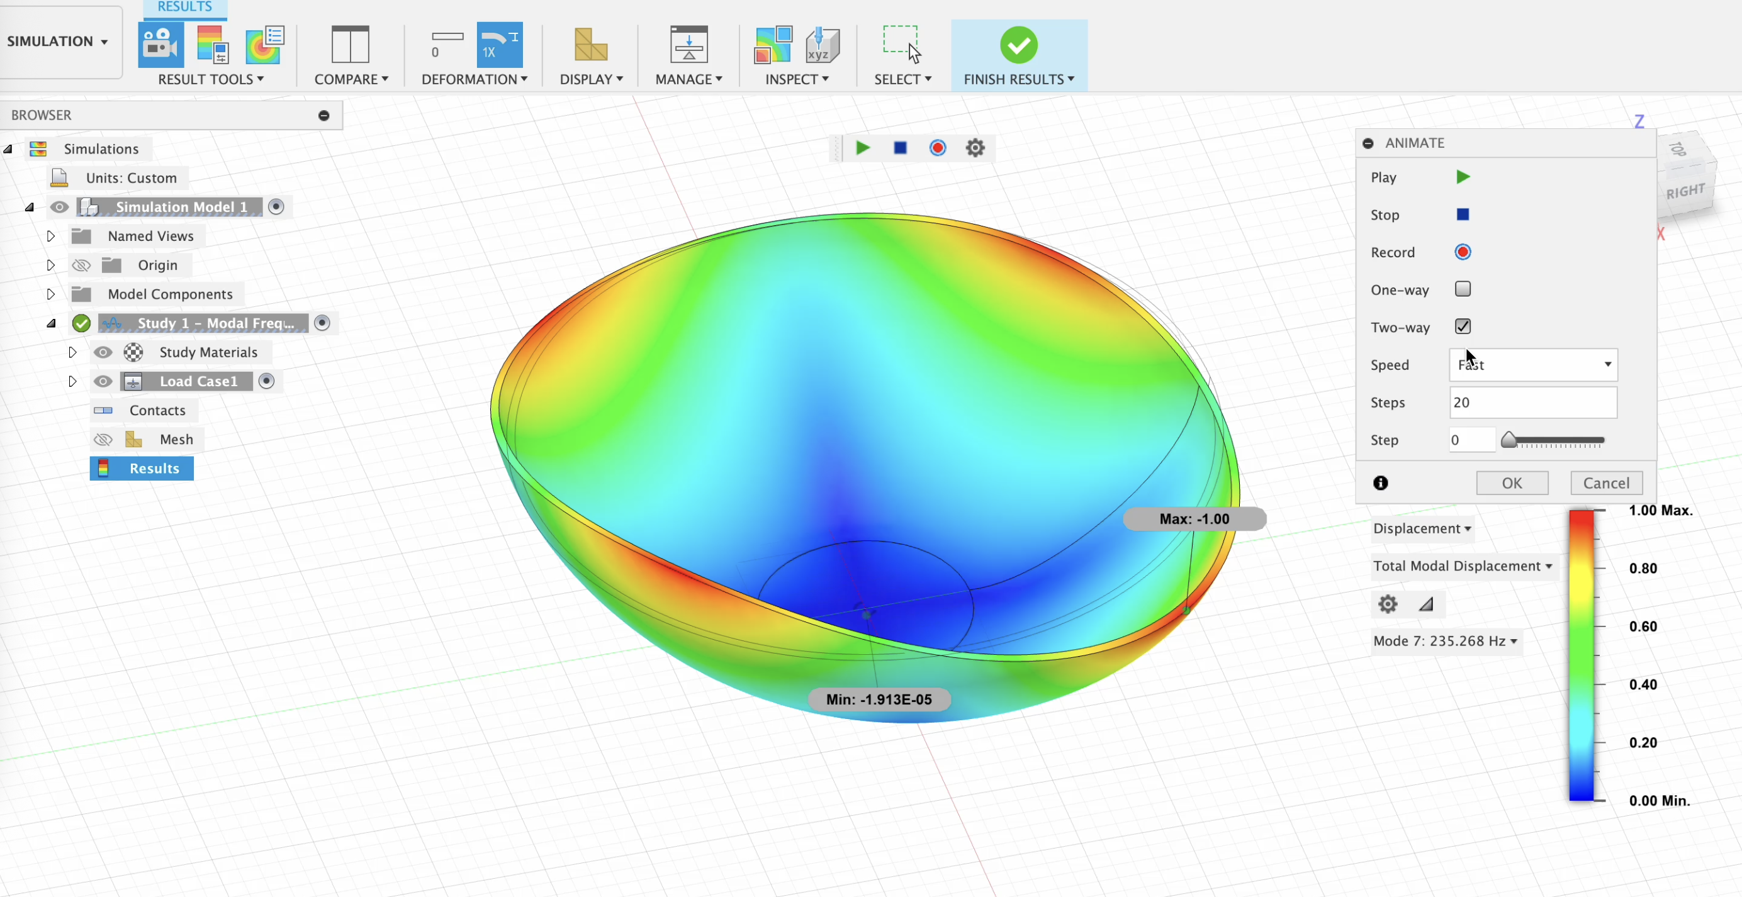This screenshot has height=897, width=1742.
Task: Open the COMPARE menu
Action: pyautogui.click(x=351, y=79)
